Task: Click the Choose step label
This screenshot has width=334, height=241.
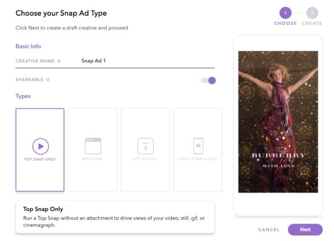Action: 285,23
